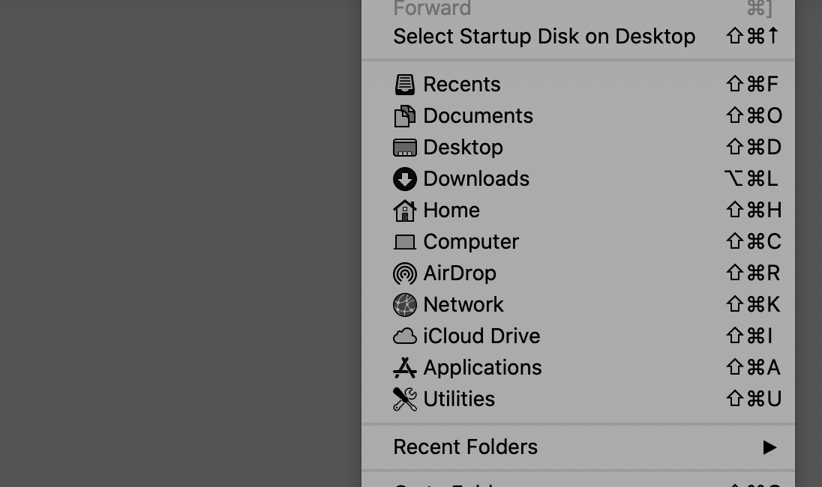Choose the Network menu label
This screenshot has height=487, width=822.
[463, 305]
